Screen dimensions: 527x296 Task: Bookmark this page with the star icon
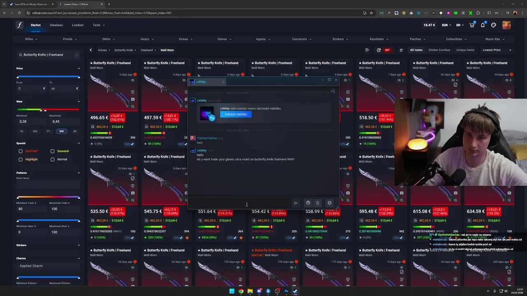point(371,13)
